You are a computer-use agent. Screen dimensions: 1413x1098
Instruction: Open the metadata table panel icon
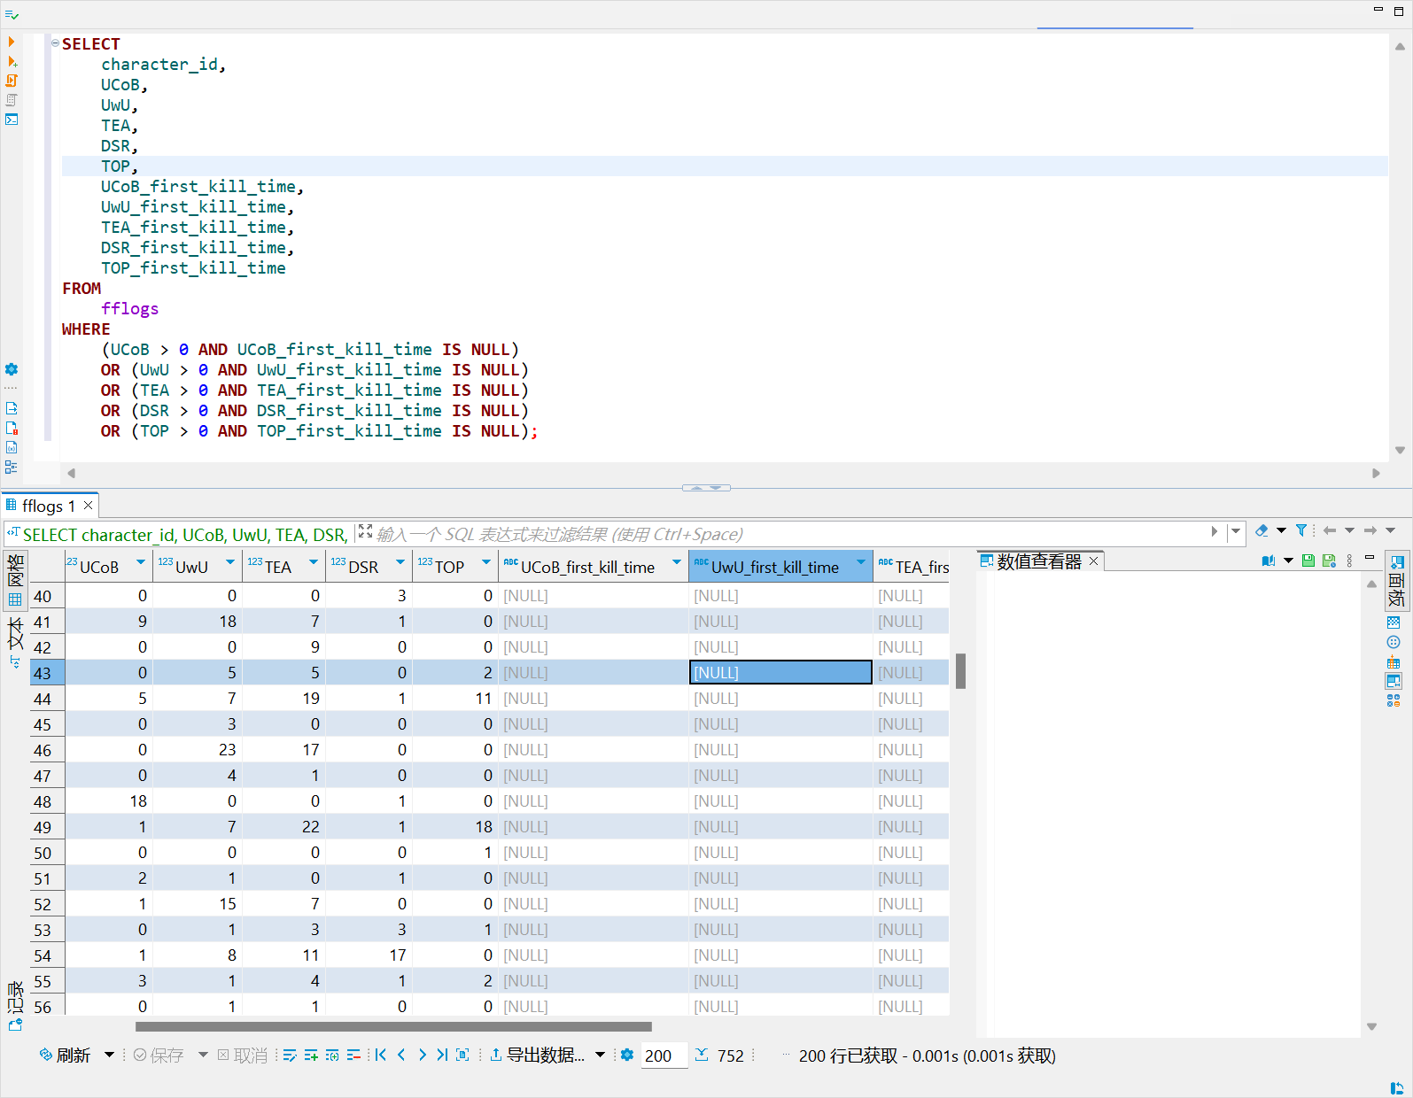pyautogui.click(x=1394, y=661)
